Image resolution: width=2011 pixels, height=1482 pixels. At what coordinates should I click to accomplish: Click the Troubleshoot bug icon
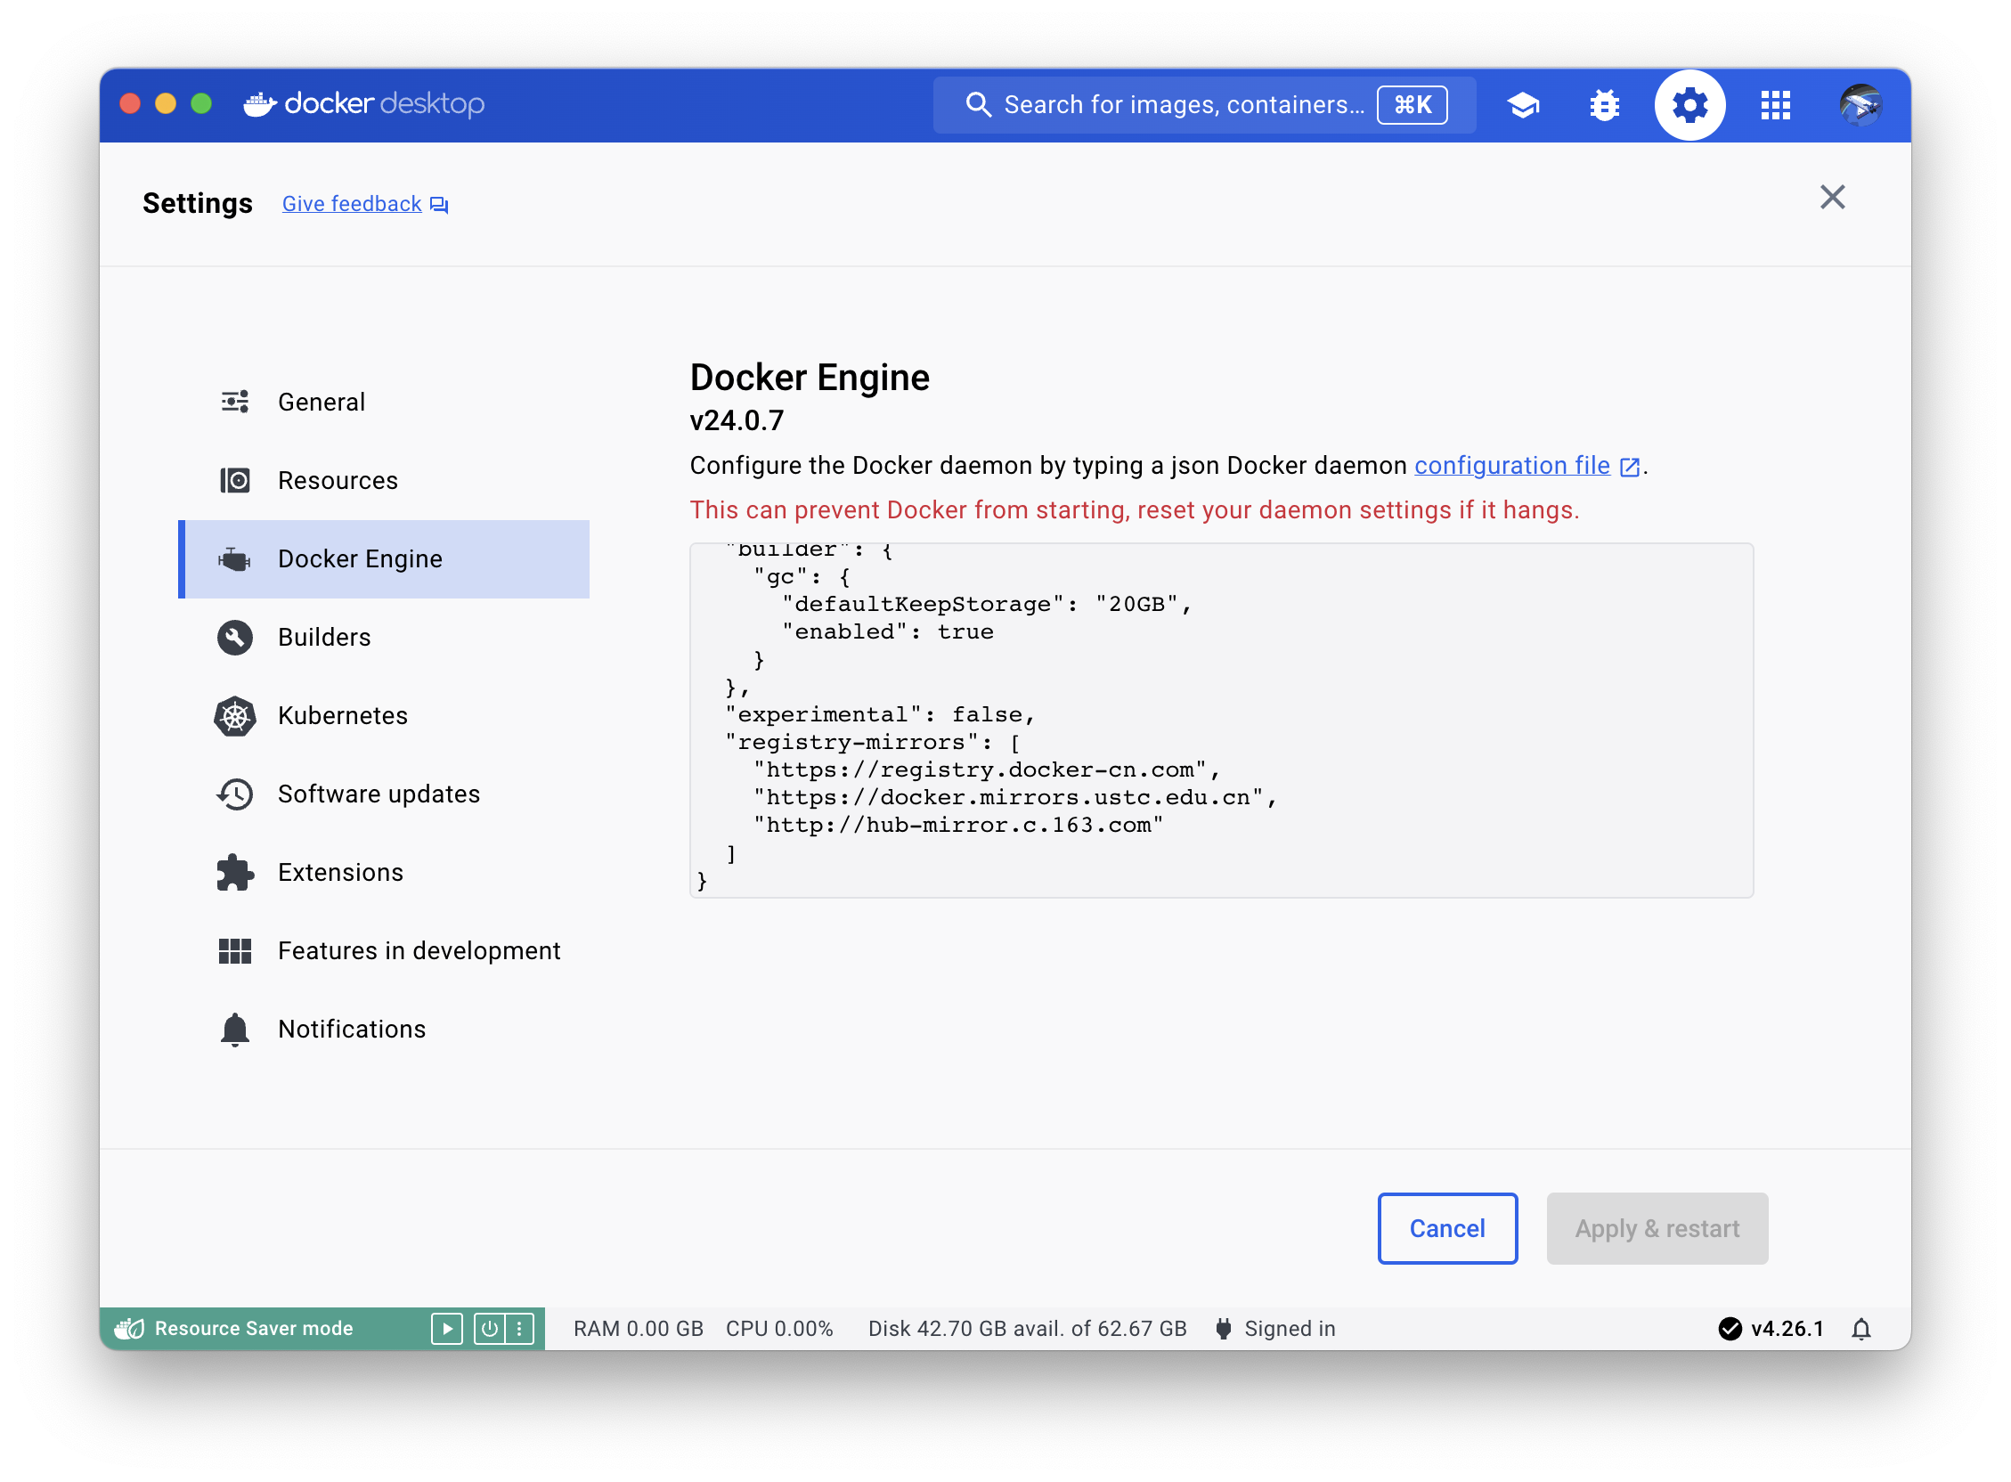[x=1604, y=105]
